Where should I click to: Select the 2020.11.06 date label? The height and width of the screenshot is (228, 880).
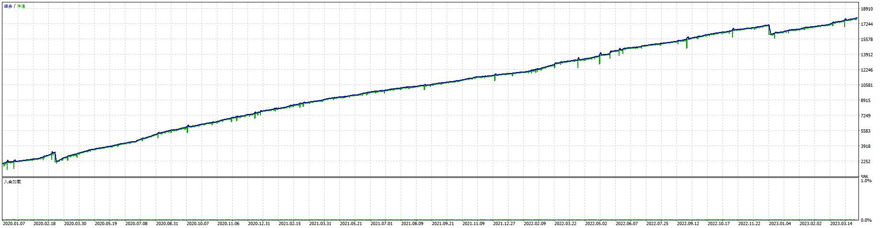coord(228,223)
